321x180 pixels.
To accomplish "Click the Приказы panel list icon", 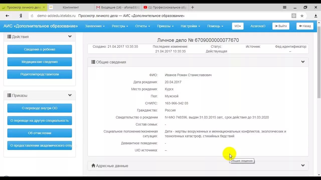I will tap(9, 95).
